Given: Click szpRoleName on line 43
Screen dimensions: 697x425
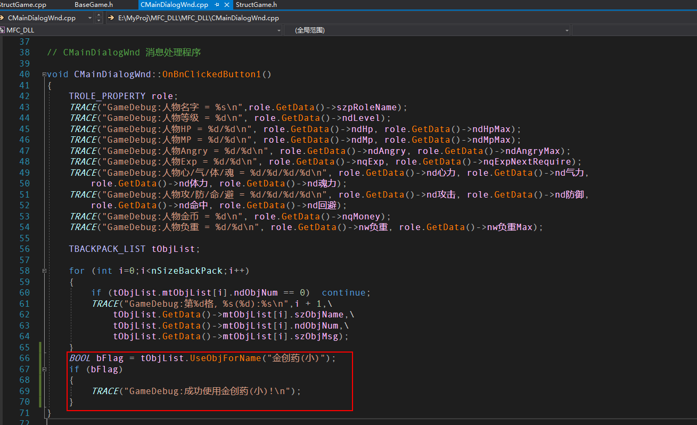Looking at the screenshot, I should tap(367, 107).
